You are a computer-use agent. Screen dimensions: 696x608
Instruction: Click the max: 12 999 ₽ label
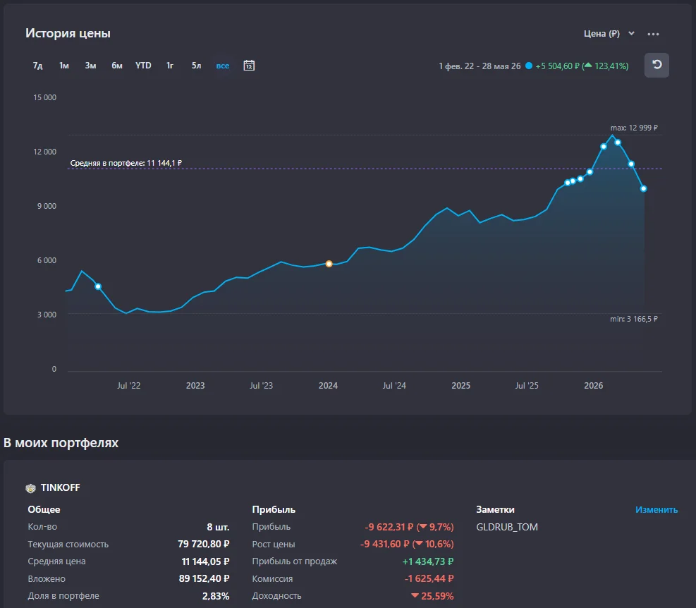click(634, 128)
